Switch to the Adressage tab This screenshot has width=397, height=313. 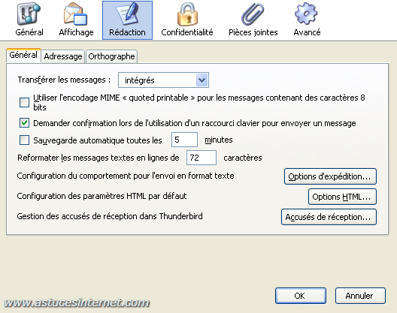pyautogui.click(x=63, y=56)
